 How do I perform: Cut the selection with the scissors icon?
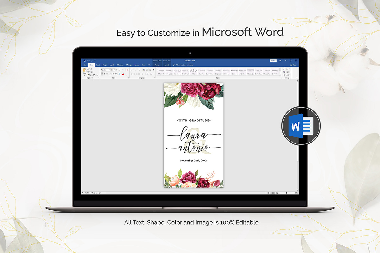(x=90, y=69)
